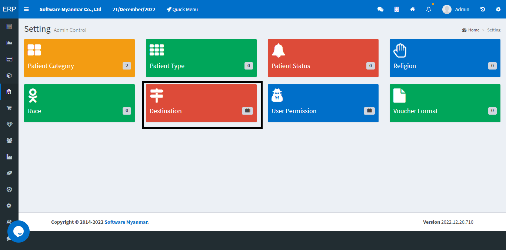Click the Religion hand icon
Screen dimensions: 506x250
pos(400,50)
